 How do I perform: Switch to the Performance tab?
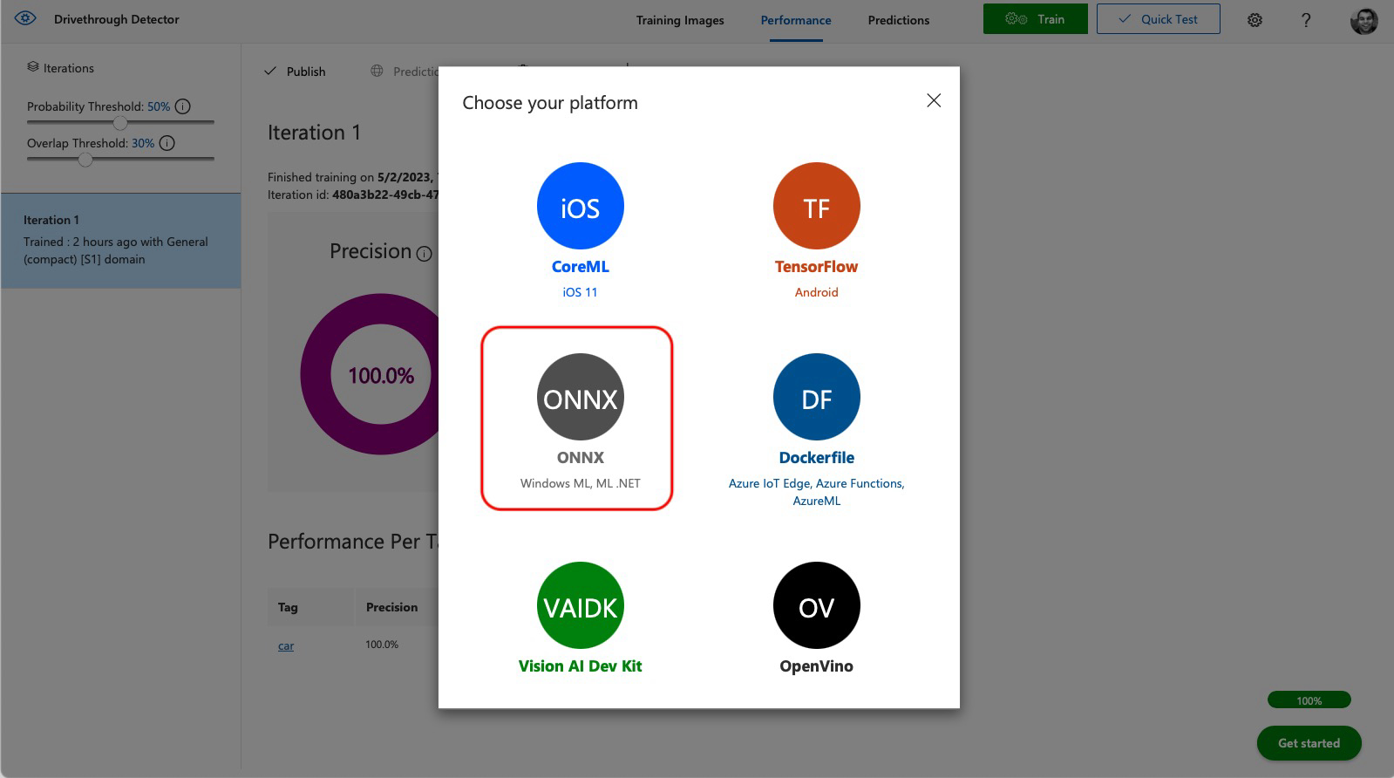pos(796,20)
